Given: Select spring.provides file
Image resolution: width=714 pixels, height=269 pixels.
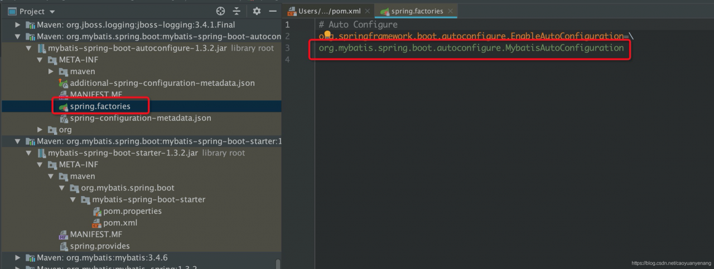Looking at the screenshot, I should (100, 246).
